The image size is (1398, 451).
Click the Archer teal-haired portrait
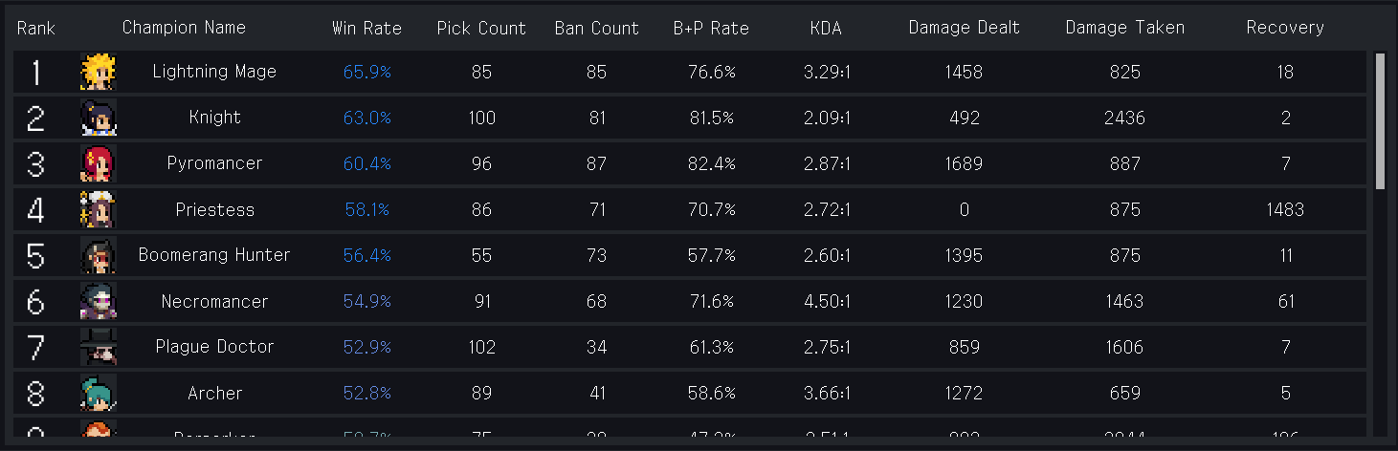(x=98, y=393)
